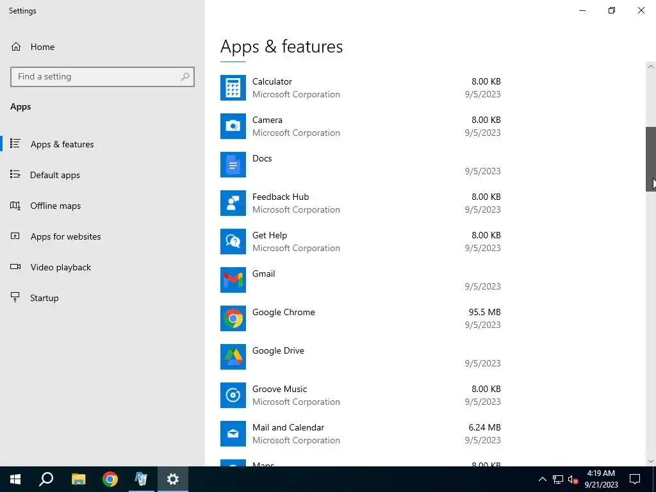The image size is (656, 492).
Task: Click the Google Drive icon
Action: (x=233, y=357)
